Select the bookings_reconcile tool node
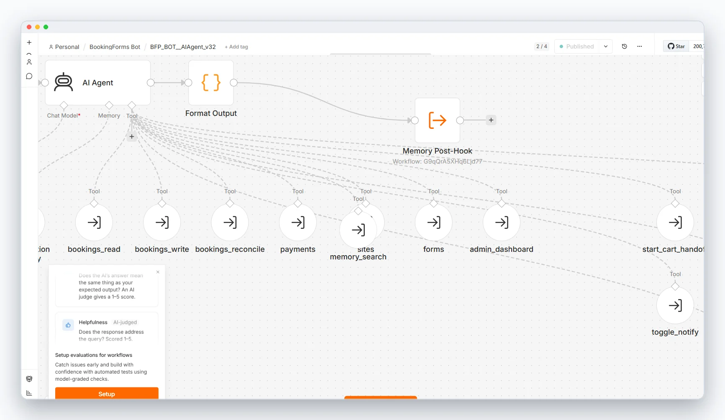725x420 pixels. (230, 223)
